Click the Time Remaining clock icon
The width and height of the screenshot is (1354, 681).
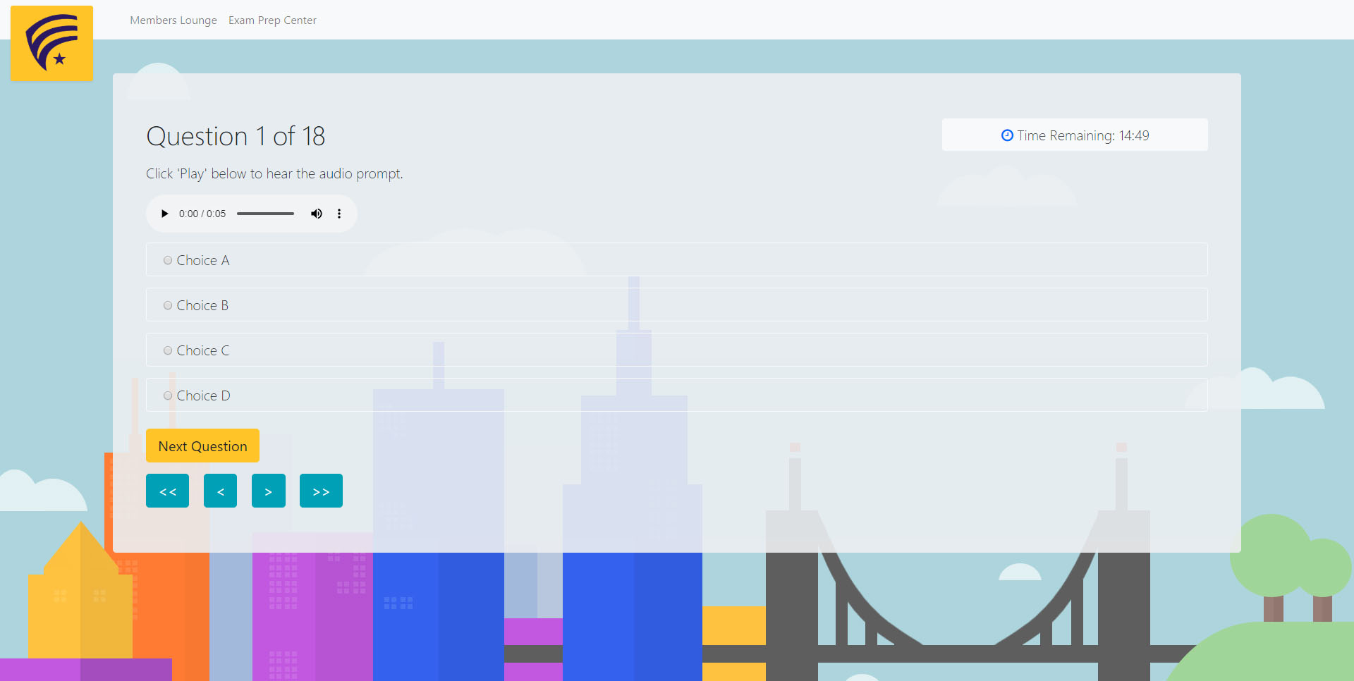tap(1007, 135)
